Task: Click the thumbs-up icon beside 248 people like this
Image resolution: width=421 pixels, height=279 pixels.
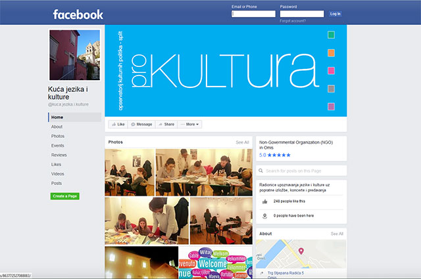Action: click(264, 202)
